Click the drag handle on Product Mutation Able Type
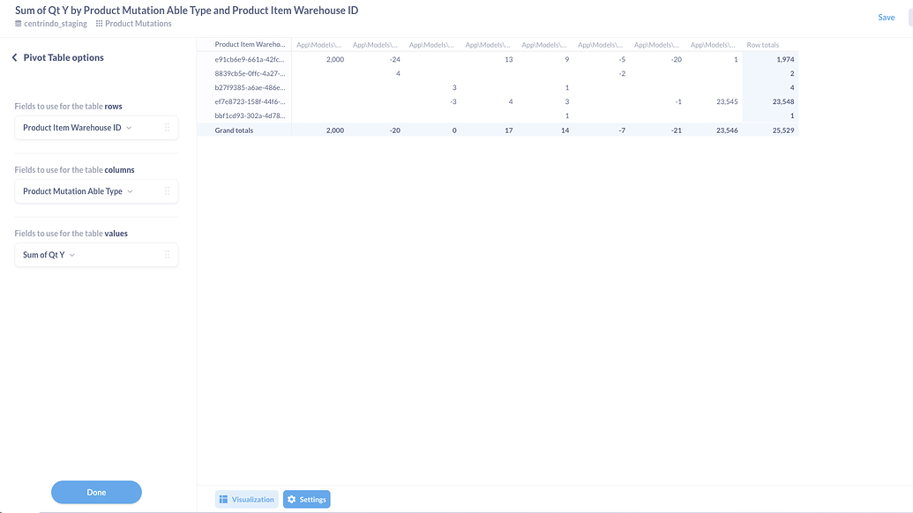 click(x=167, y=190)
